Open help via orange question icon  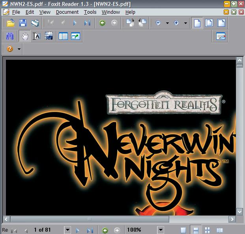point(10,49)
